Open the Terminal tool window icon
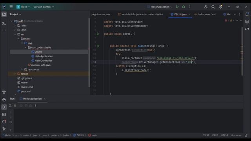This screenshot has width=251, height=141. (4, 114)
